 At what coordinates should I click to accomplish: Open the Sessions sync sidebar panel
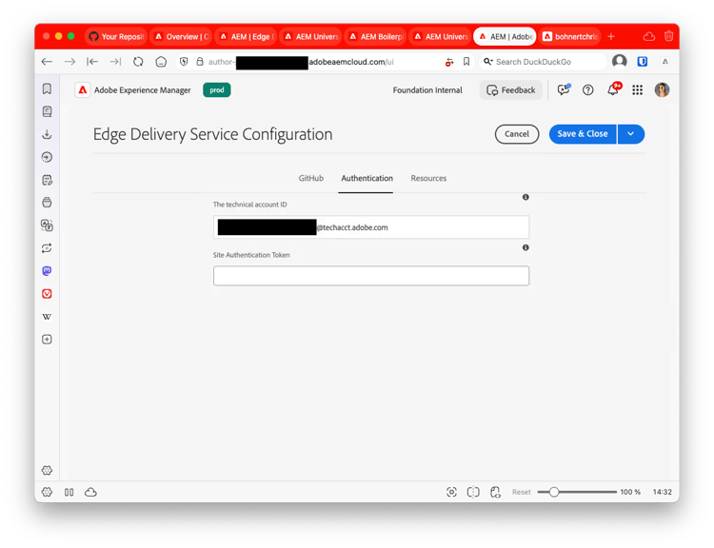[x=47, y=248]
